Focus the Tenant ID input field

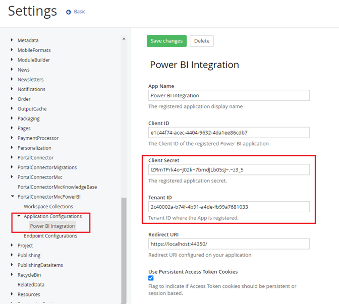pos(229,207)
